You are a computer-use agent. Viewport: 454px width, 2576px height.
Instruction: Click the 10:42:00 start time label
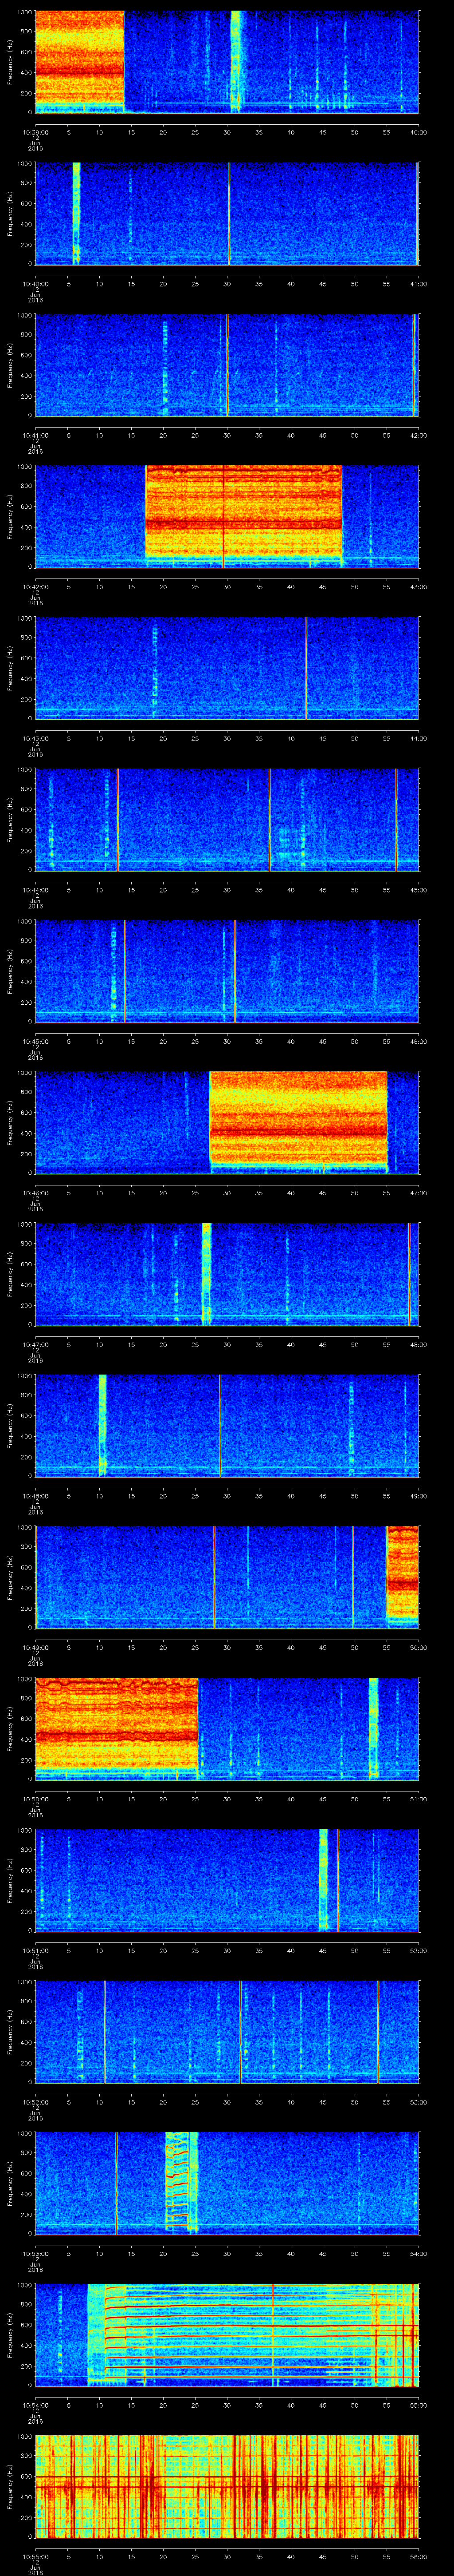point(36,587)
